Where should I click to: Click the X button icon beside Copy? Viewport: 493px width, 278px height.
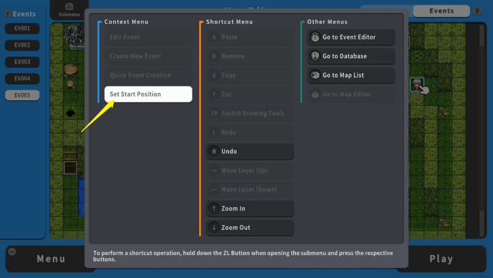click(x=214, y=75)
